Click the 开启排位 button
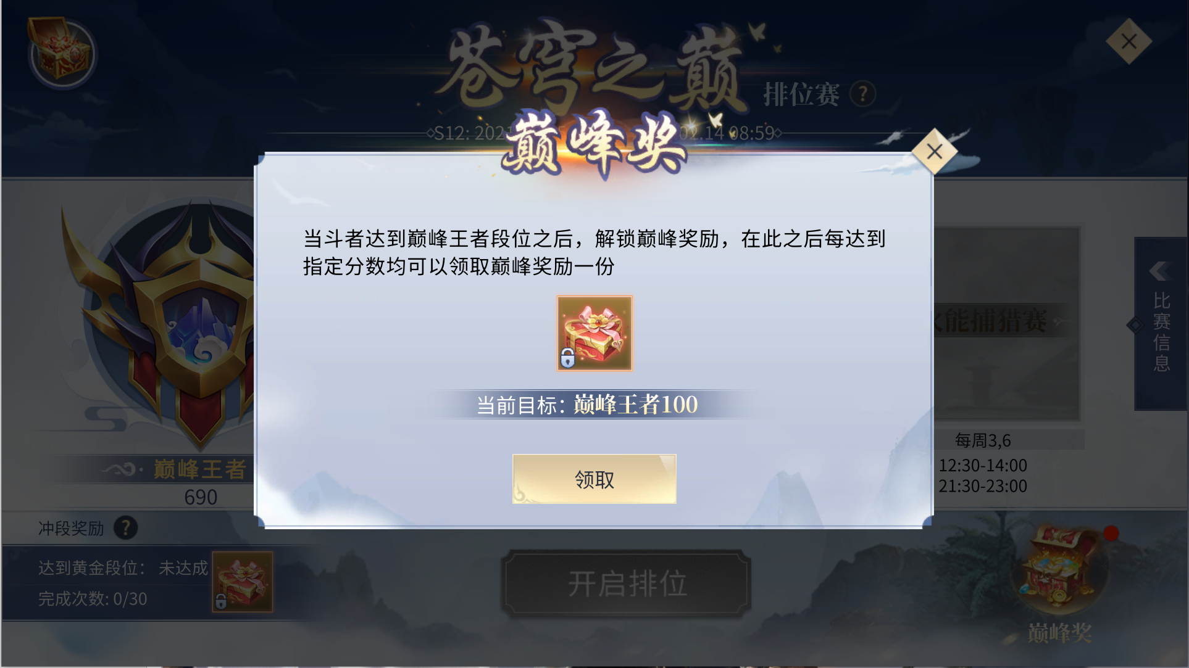Screen dimensions: 1189x668 626,583
